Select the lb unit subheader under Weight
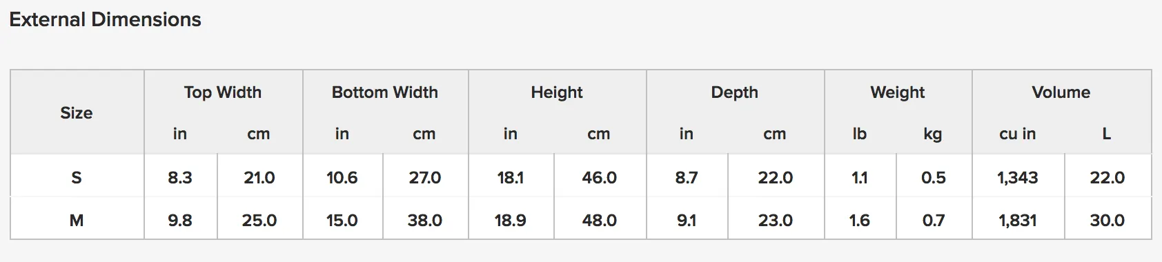This screenshot has width=1162, height=262. (x=859, y=134)
